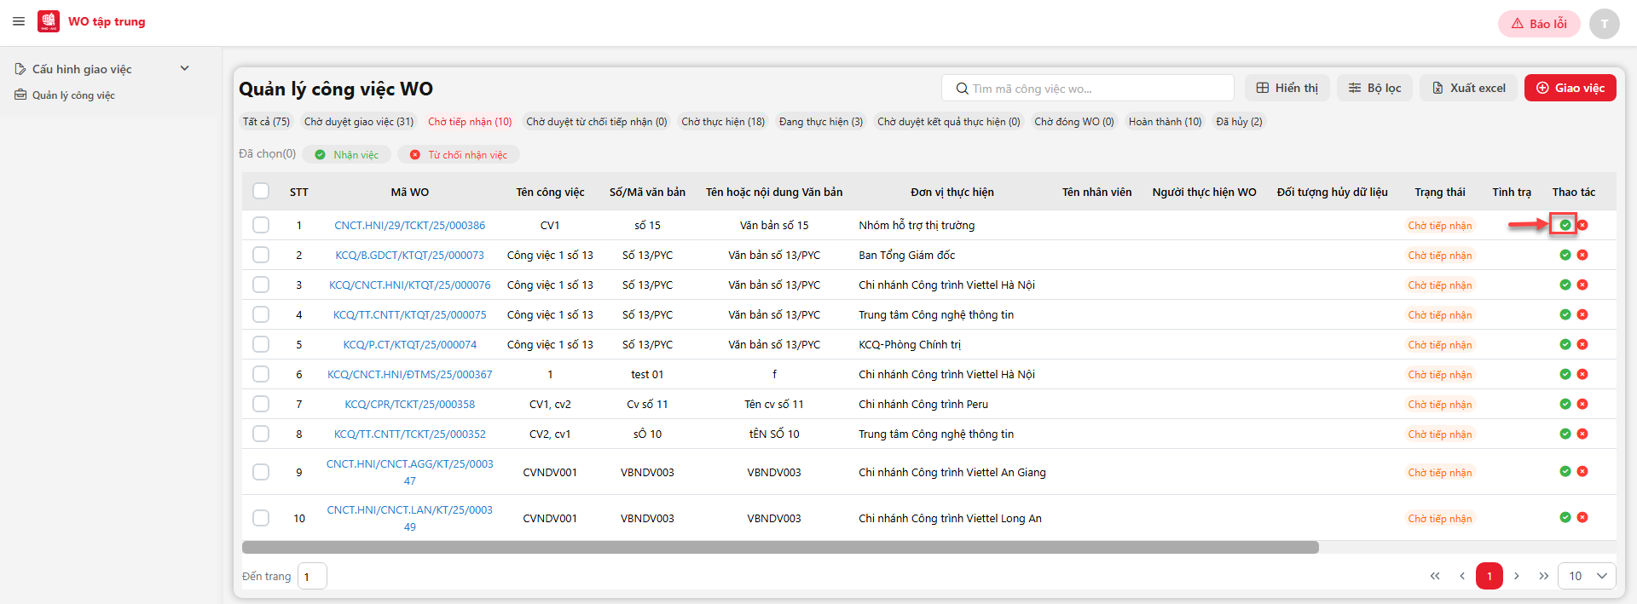
Task: Show the Chờ thực hiện (18) tab
Action: click(723, 122)
